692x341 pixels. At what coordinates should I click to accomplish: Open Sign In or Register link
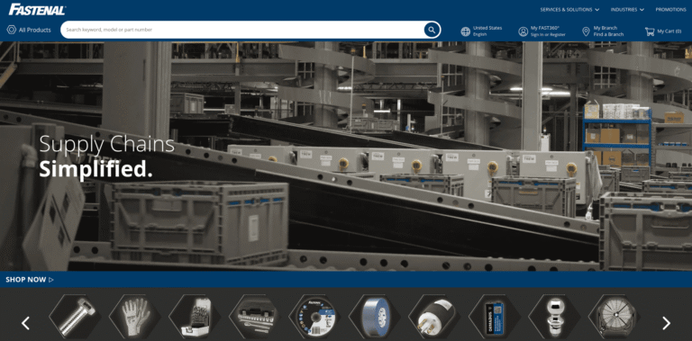(x=548, y=34)
